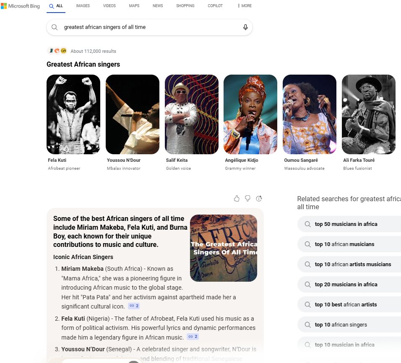Click the 'Greatest African singers' heading
This screenshot has width=401, height=363.
coord(83,64)
